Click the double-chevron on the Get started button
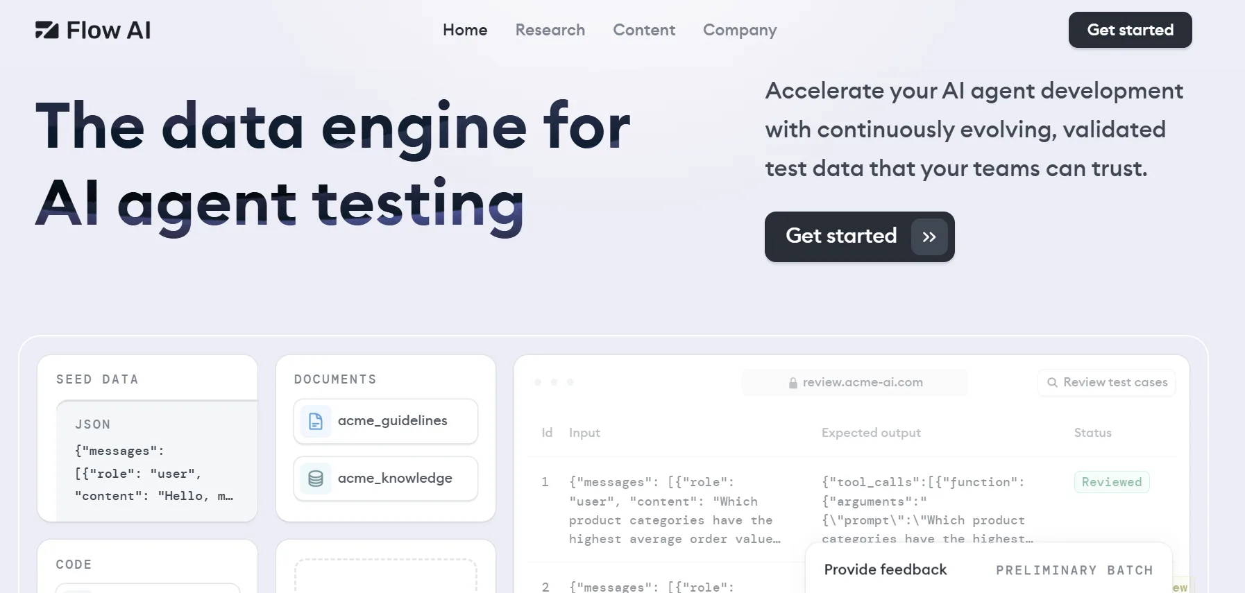The image size is (1245, 593). pos(929,237)
